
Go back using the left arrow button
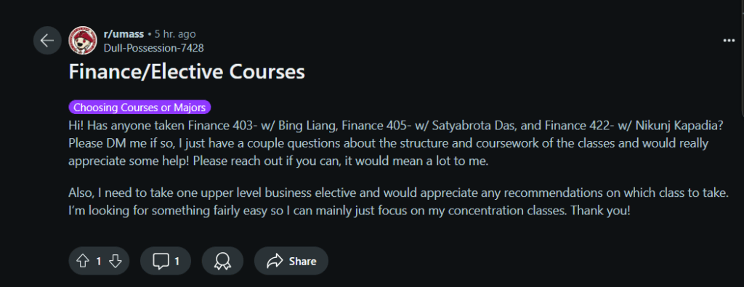(x=47, y=40)
